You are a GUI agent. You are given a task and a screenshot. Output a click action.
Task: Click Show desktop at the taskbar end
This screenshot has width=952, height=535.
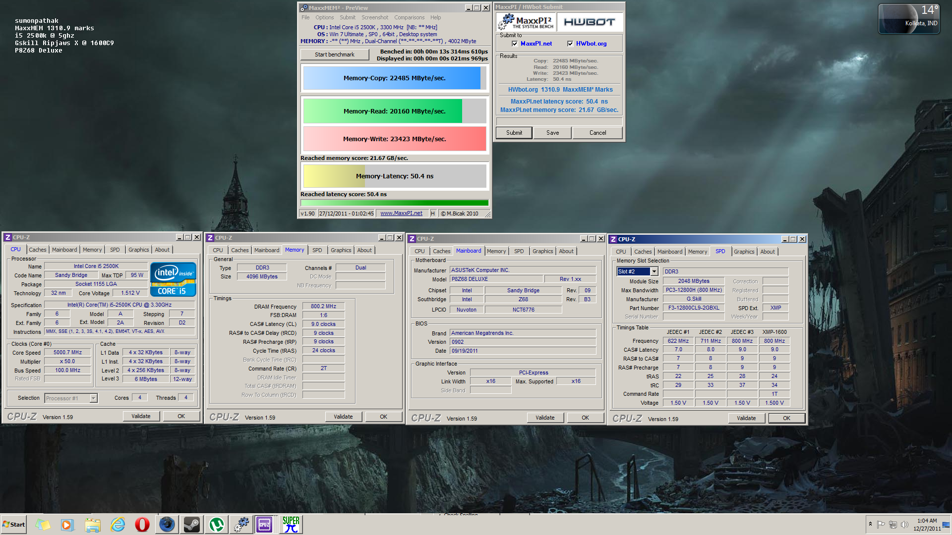(947, 525)
